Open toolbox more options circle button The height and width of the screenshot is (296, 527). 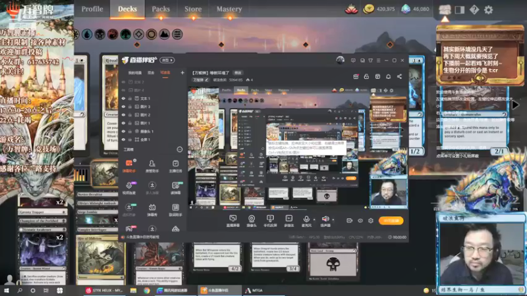tap(179, 149)
